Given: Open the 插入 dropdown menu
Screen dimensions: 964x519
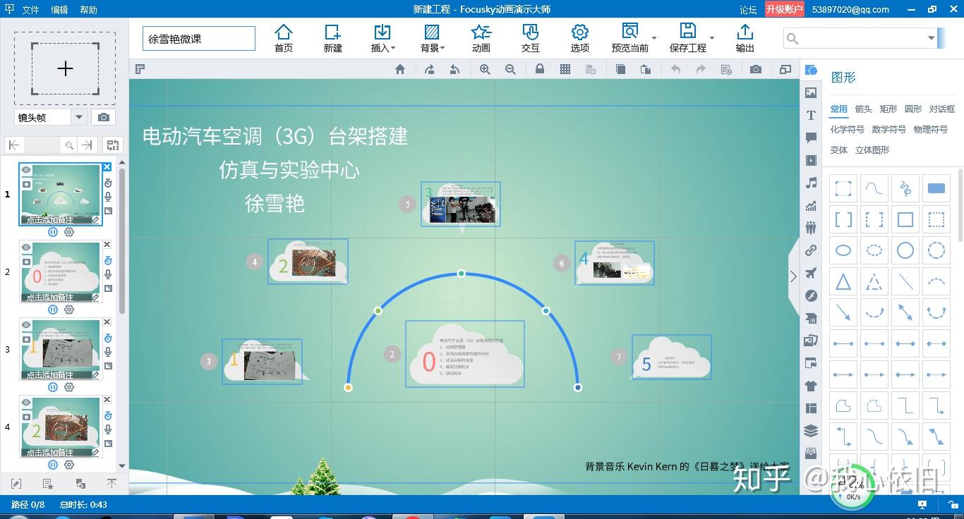Looking at the screenshot, I should coord(382,39).
